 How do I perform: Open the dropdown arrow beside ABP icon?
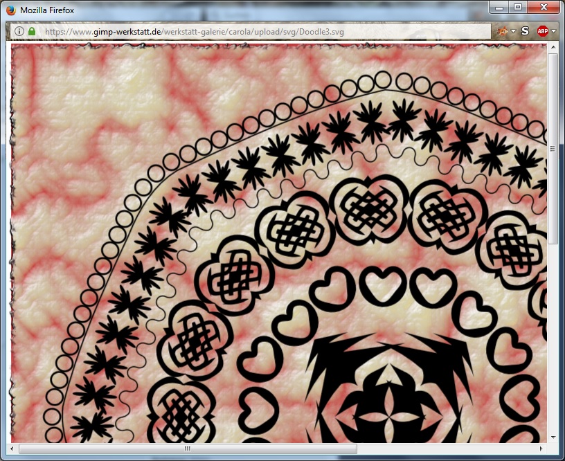553,31
